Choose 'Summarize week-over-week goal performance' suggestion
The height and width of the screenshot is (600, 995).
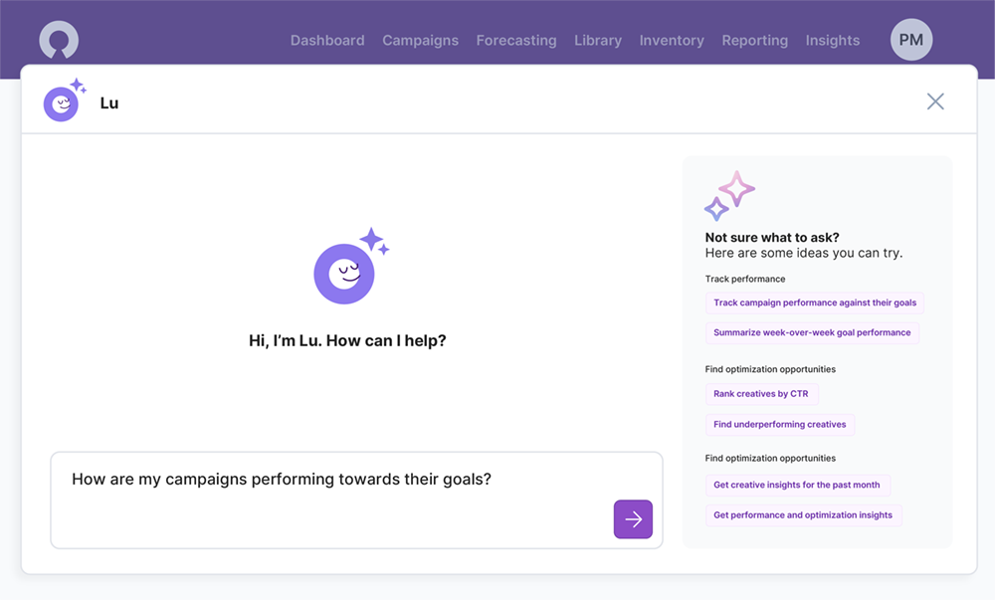(x=812, y=333)
